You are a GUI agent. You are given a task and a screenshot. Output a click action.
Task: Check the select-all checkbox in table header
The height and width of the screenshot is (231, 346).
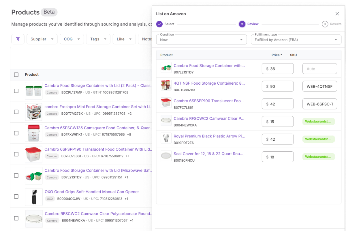16,74
